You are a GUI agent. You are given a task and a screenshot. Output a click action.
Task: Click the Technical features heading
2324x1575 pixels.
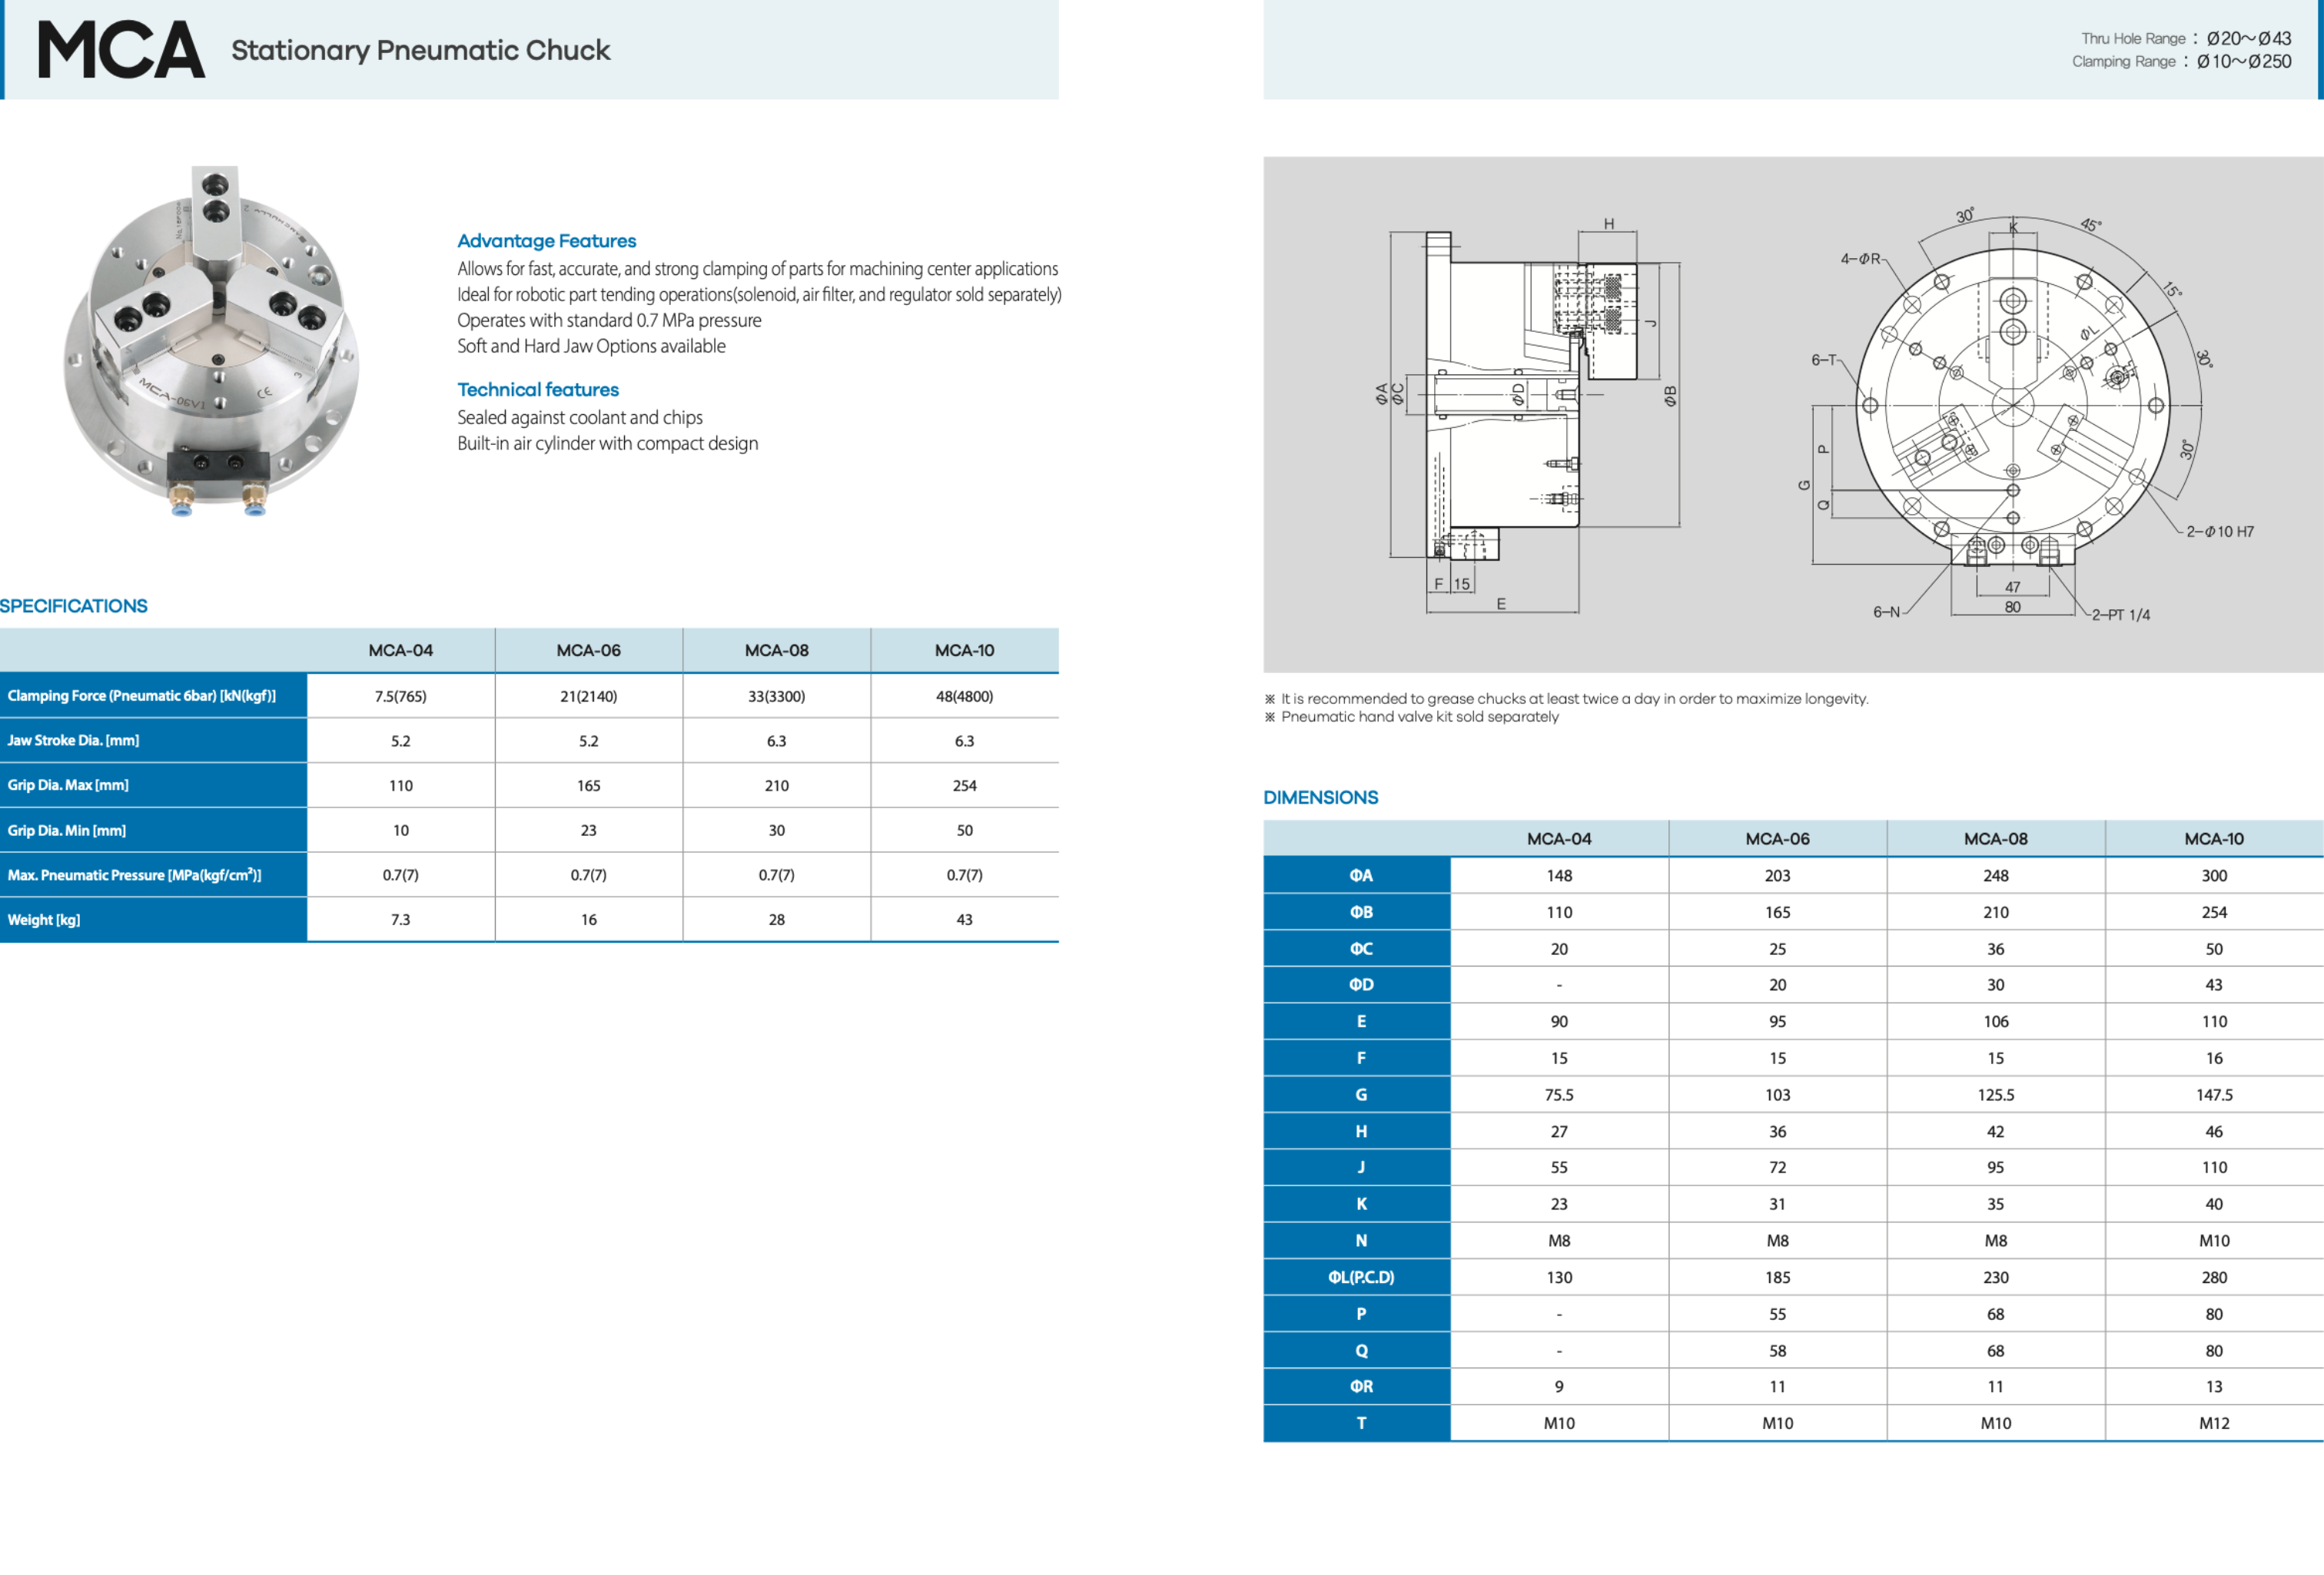[x=537, y=390]
